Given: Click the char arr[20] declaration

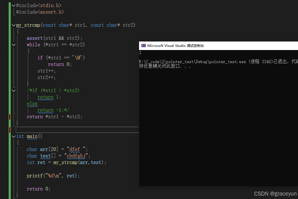Looking at the screenshot, I should tap(57, 150).
